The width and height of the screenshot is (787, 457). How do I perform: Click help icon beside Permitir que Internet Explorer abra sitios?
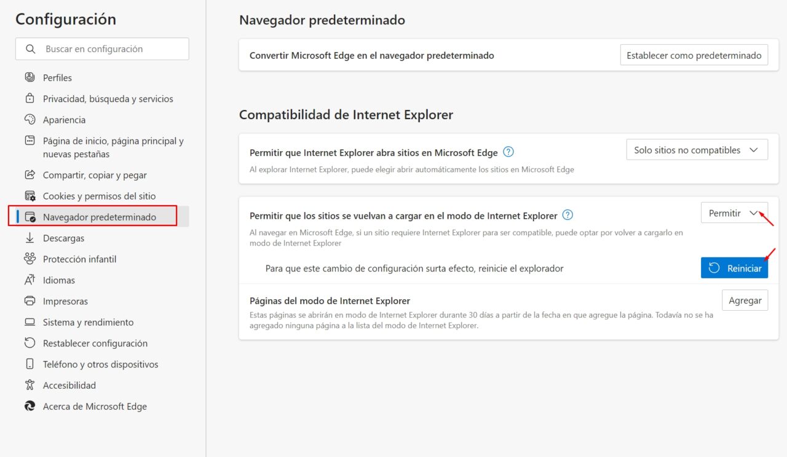coord(508,152)
